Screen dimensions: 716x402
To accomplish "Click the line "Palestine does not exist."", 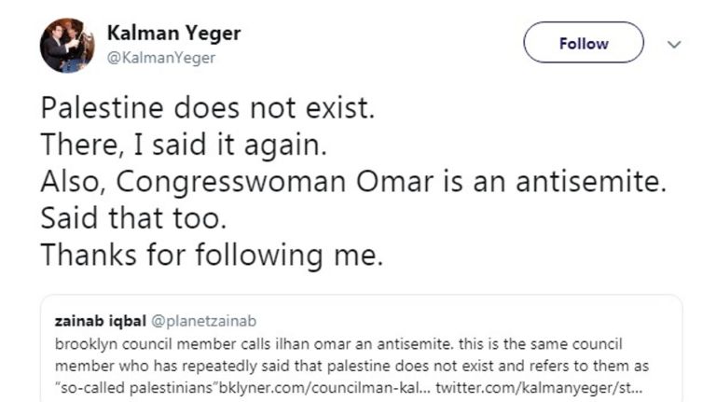I will point(207,109).
